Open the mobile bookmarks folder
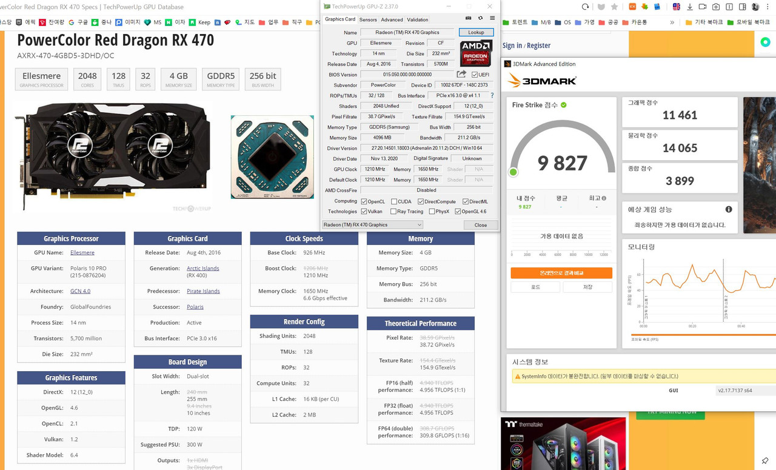Image resolution: width=776 pixels, height=470 pixels. click(748, 22)
